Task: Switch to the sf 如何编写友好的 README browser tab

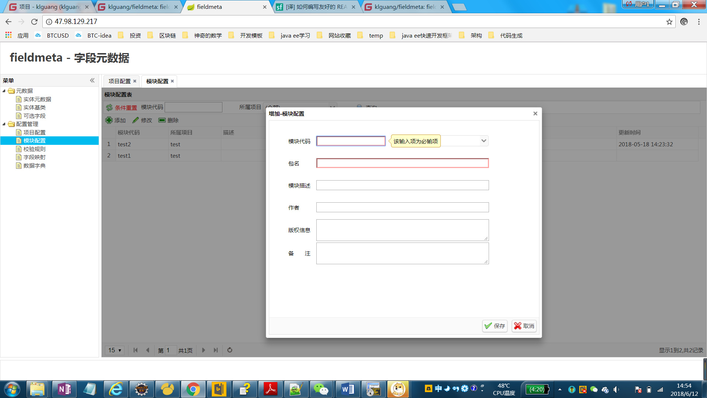Action: click(316, 7)
